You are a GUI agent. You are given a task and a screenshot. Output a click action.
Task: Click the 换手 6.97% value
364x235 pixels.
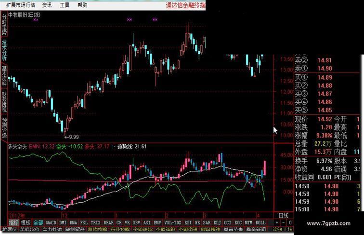(x=325, y=161)
